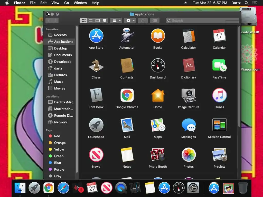Image resolution: width=263 pixels, height=197 pixels.
Task: Click the eject icon in menu bar
Action: click(x=185, y=3)
